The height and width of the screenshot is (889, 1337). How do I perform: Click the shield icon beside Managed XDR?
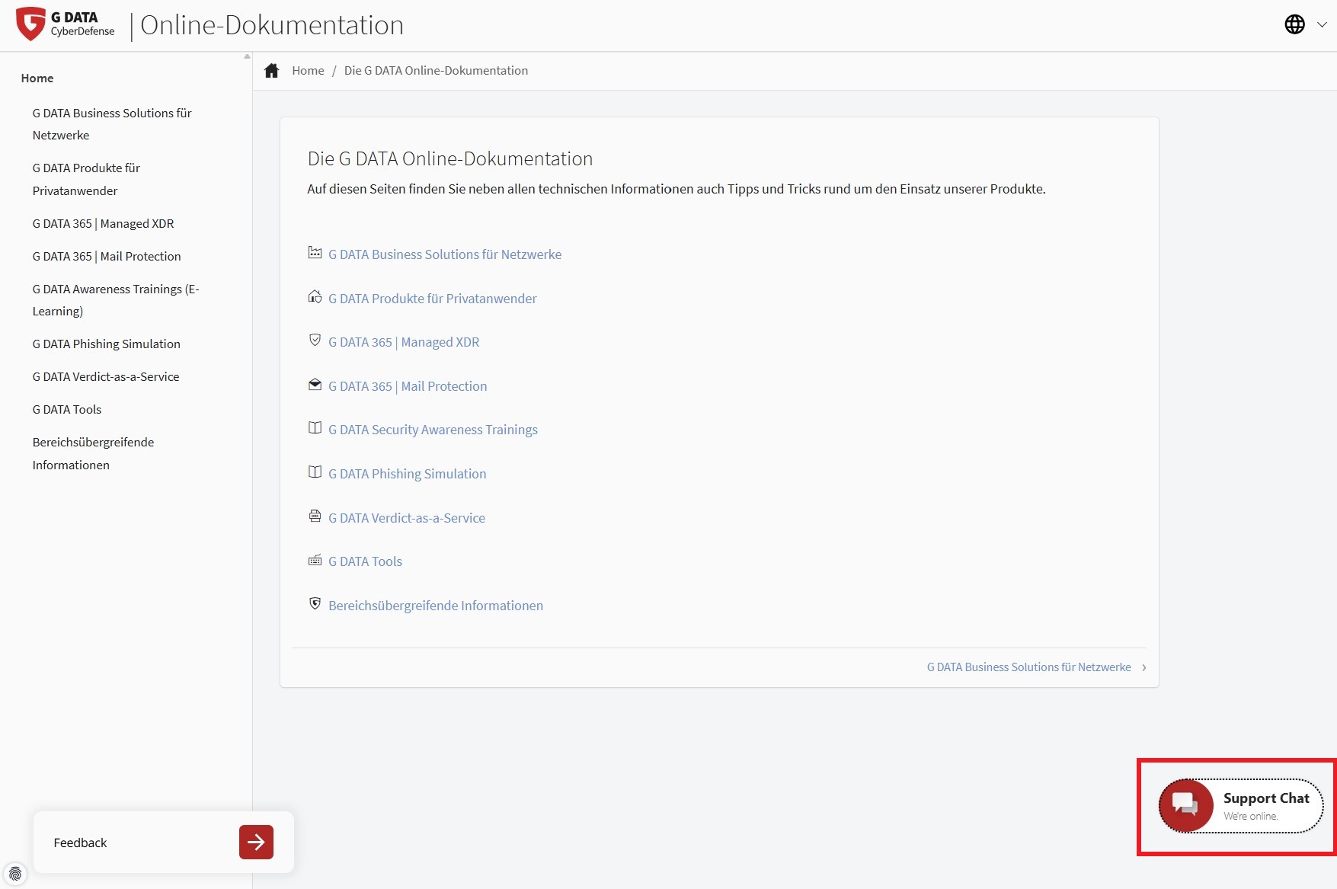[315, 341]
